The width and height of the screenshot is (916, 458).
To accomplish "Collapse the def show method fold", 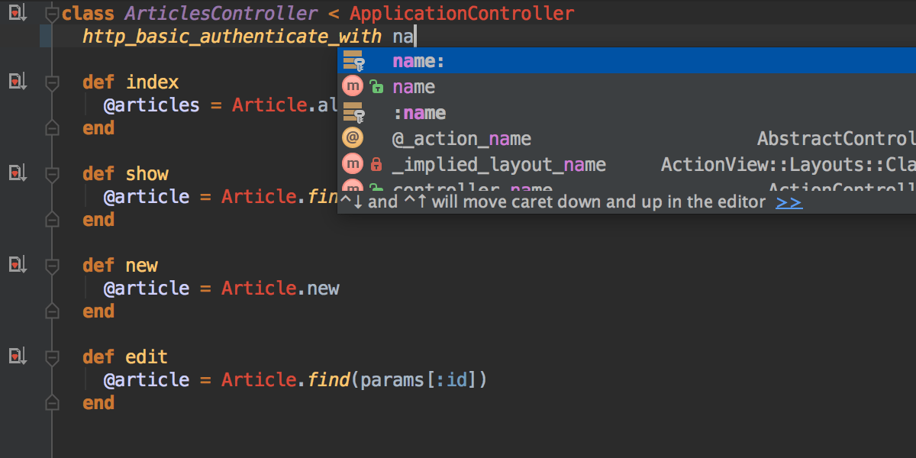I will [52, 174].
